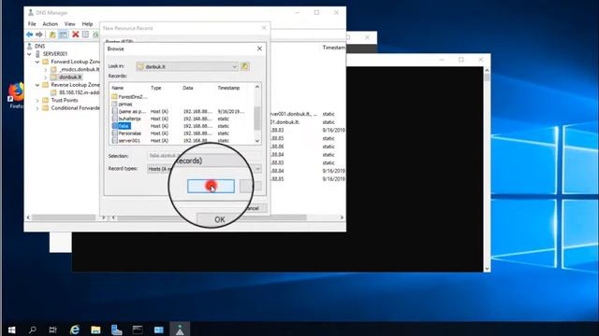599x336 pixels.
Task: Open taskbar Search
Action: [33, 329]
